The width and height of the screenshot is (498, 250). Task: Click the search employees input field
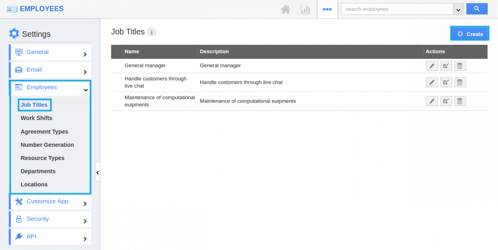(x=397, y=9)
